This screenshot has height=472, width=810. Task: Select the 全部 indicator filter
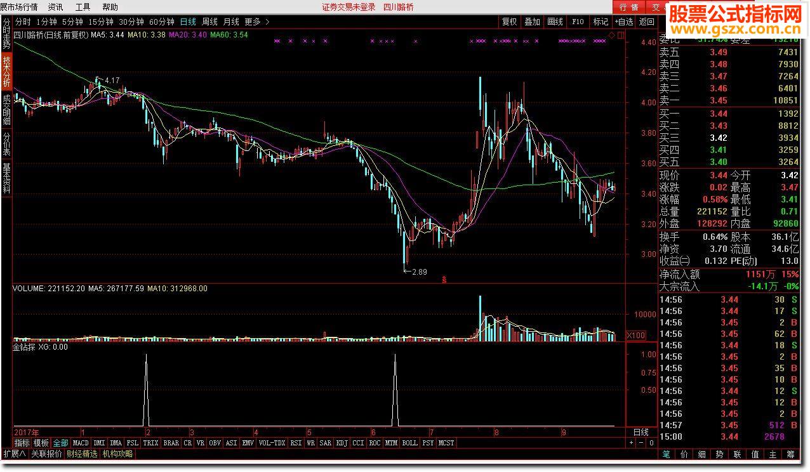[60, 443]
